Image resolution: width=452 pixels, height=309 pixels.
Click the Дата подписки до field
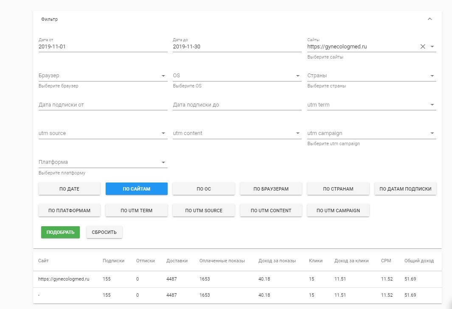[x=237, y=105]
